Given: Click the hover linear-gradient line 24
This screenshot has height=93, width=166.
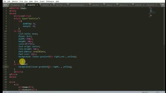Looking at the screenshot, I should click(x=45, y=67).
